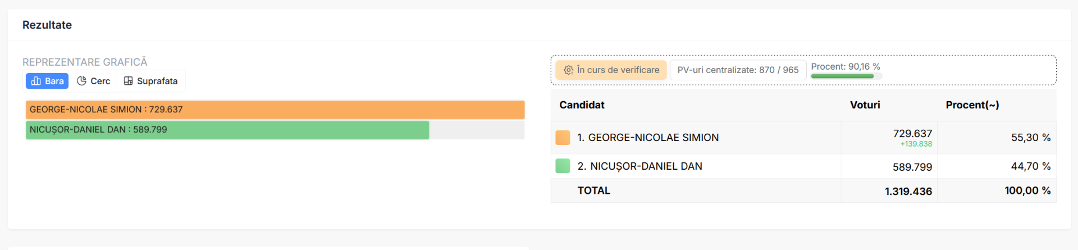The image size is (1078, 250).
Task: Click the pie chart icon beside Cerc
Action: (81, 81)
